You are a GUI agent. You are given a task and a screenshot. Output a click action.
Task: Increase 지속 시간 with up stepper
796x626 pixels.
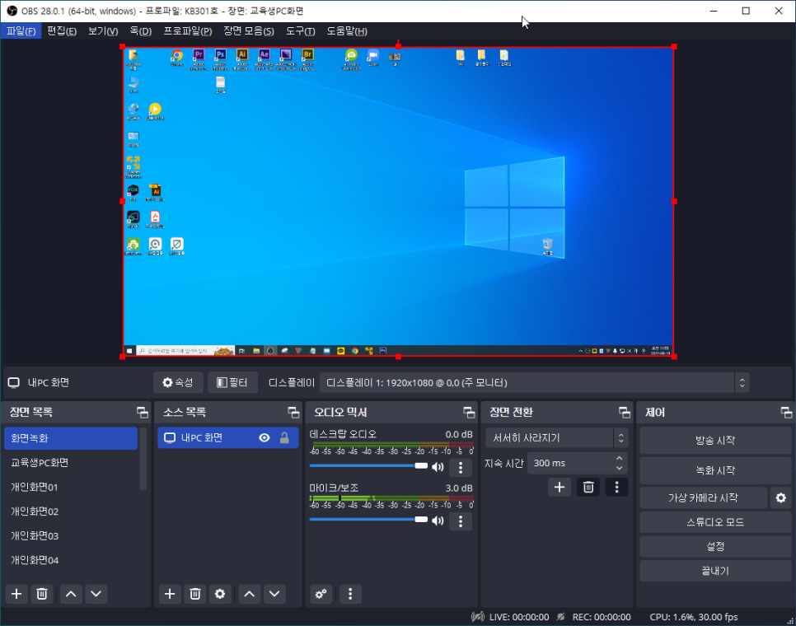coord(620,458)
